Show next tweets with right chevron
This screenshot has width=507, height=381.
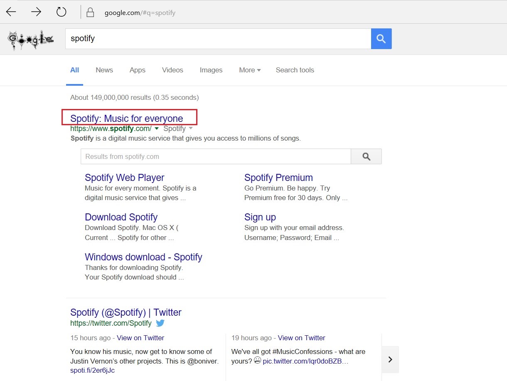click(x=390, y=359)
